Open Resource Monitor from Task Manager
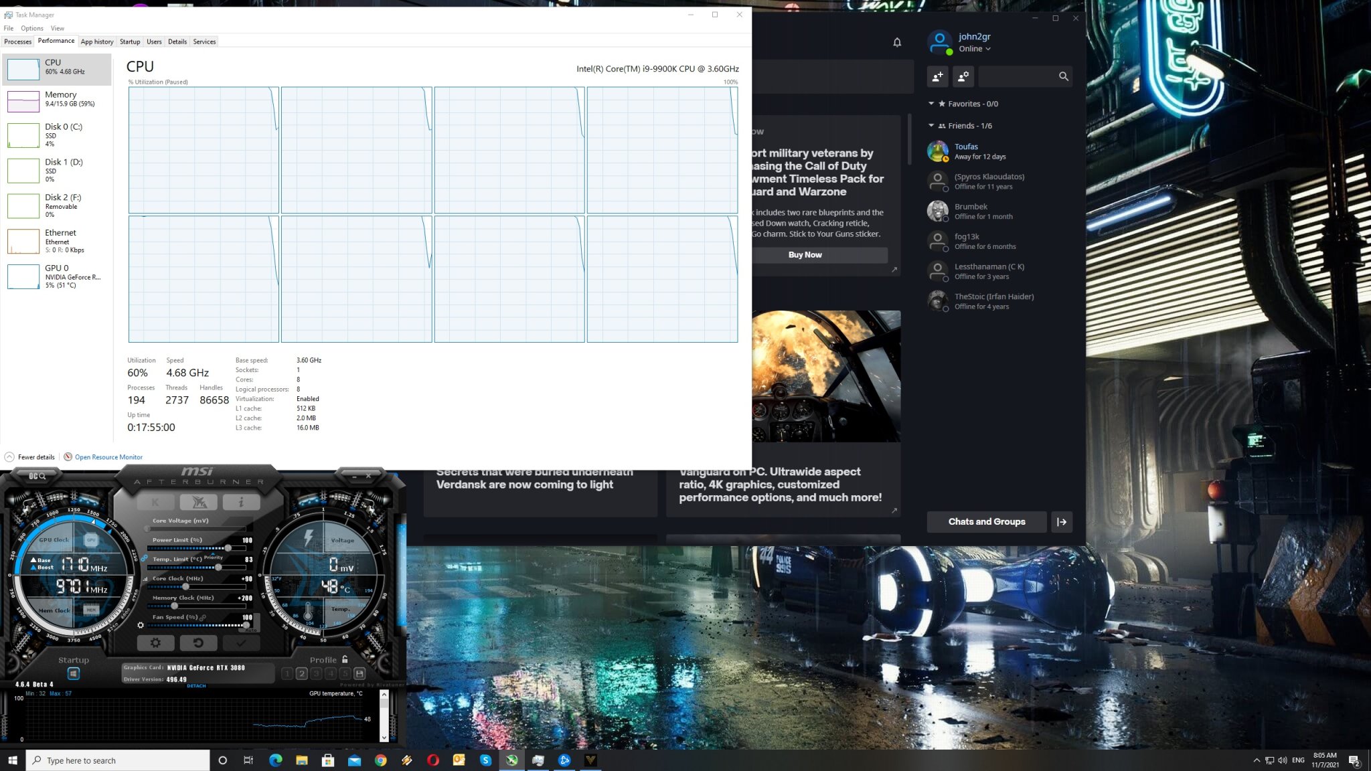Screen dimensions: 1371x771 pos(108,456)
